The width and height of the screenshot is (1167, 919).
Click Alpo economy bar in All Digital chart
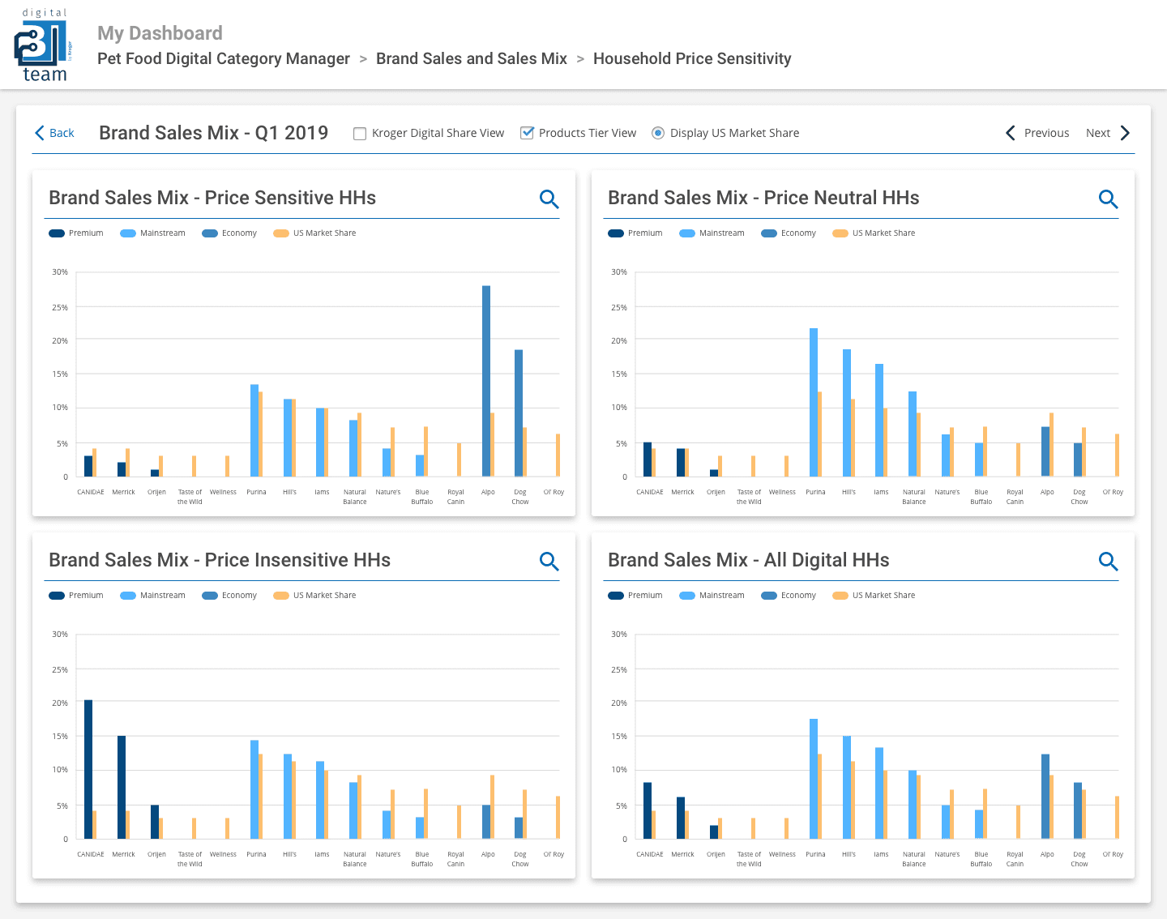1045,797
